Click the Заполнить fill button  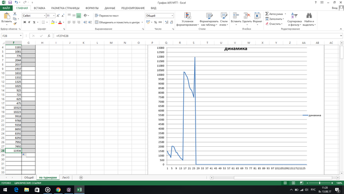pyautogui.click(x=274, y=19)
